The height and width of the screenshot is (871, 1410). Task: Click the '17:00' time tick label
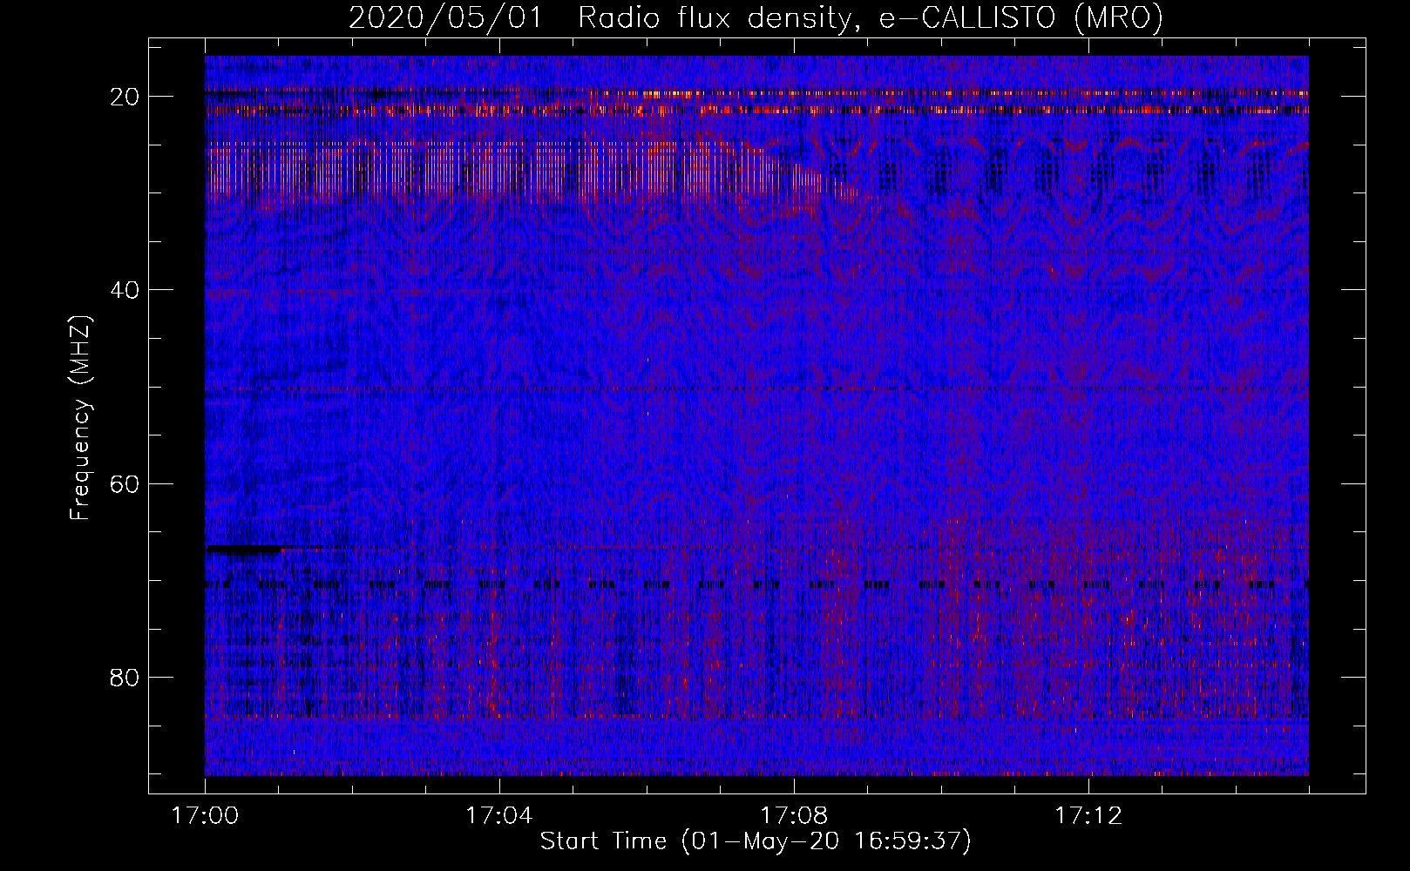coord(205,816)
